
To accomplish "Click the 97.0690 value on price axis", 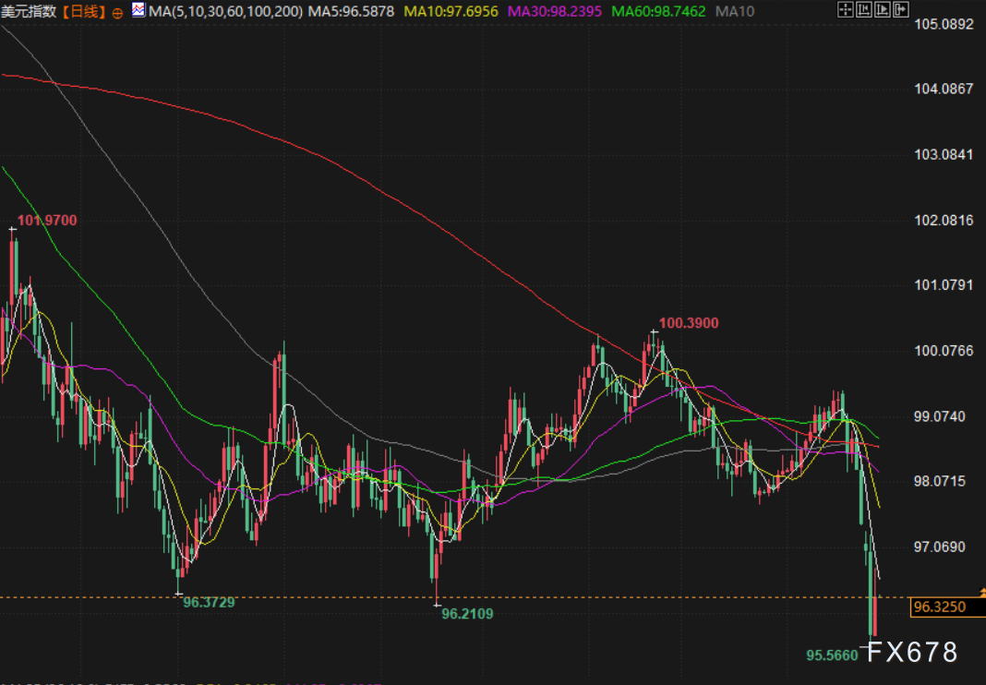I will tap(940, 547).
